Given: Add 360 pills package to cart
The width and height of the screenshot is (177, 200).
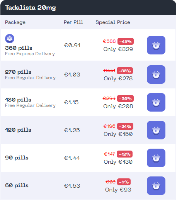Looking at the screenshot, I should pyautogui.click(x=156, y=45).
